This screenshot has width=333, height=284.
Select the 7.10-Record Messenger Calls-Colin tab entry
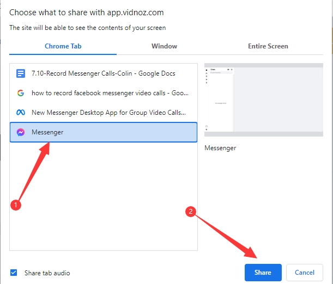(103, 73)
